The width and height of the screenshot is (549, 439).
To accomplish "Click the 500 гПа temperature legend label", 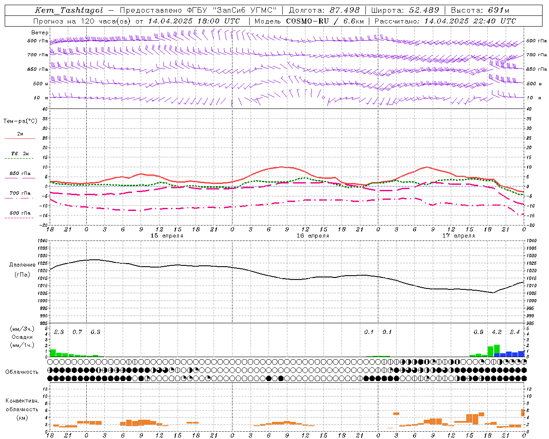I will [x=20, y=213].
